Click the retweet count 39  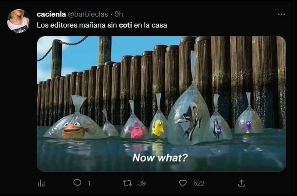coord(141,183)
